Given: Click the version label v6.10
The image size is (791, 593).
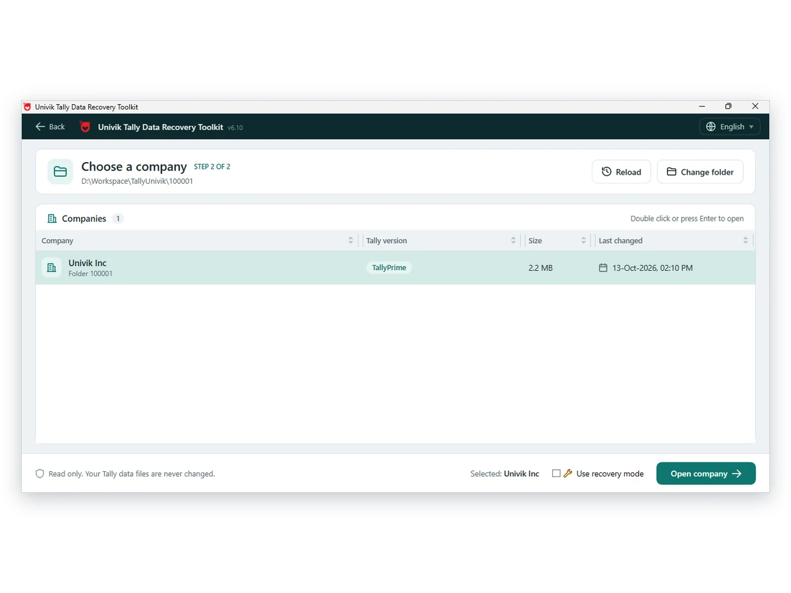Looking at the screenshot, I should point(235,128).
